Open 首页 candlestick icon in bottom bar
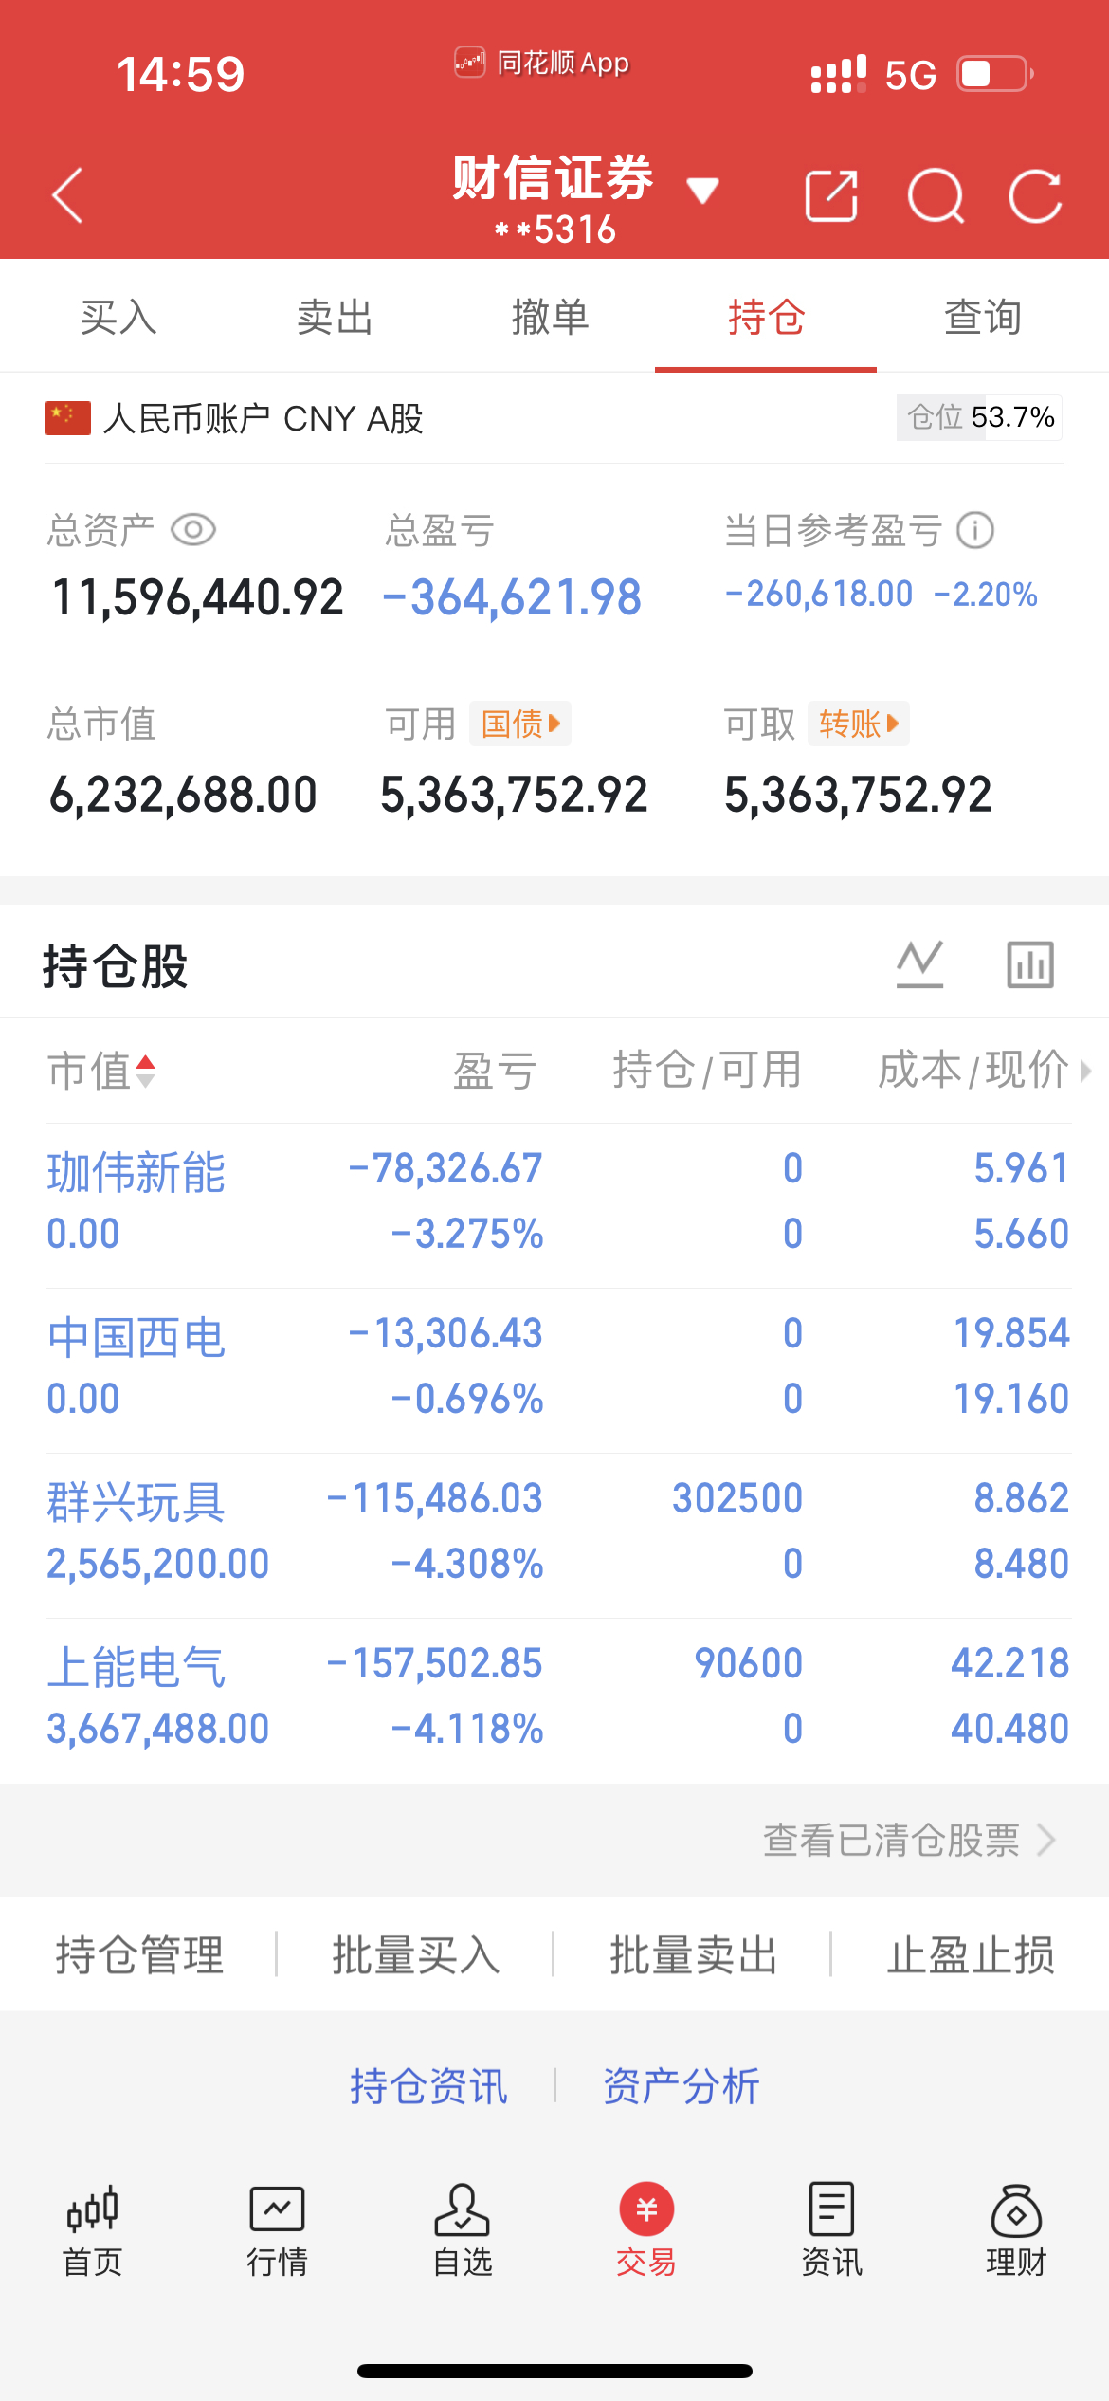The width and height of the screenshot is (1109, 2401). [92, 2209]
